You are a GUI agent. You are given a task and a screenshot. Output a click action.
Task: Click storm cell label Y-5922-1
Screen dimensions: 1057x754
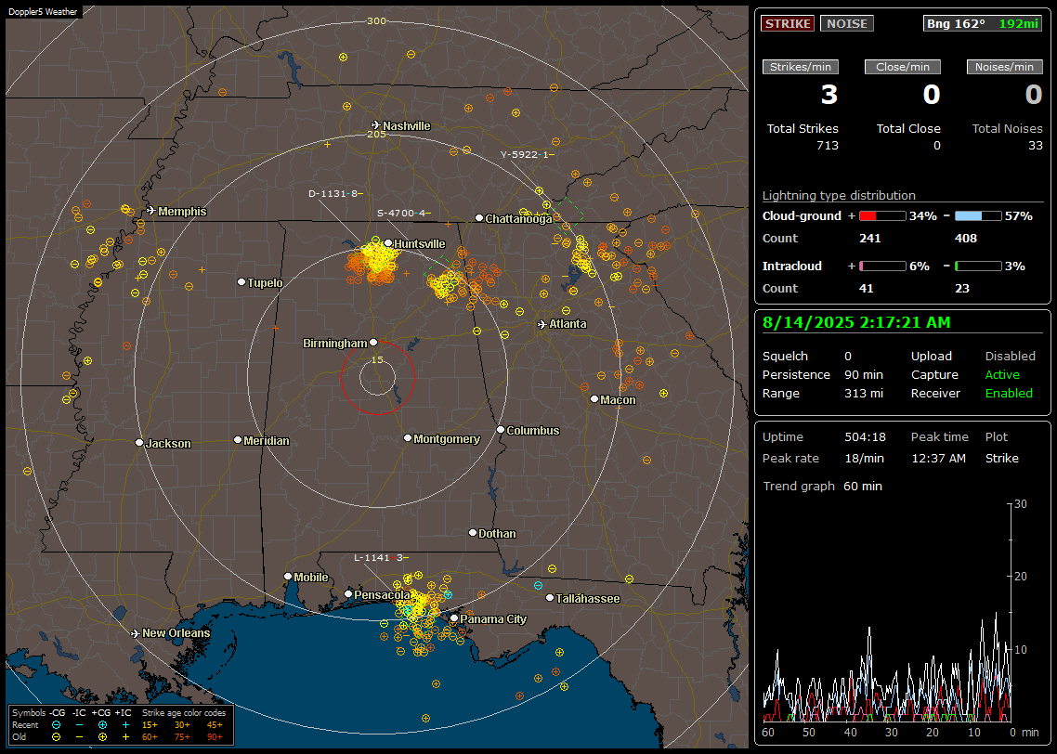point(527,154)
